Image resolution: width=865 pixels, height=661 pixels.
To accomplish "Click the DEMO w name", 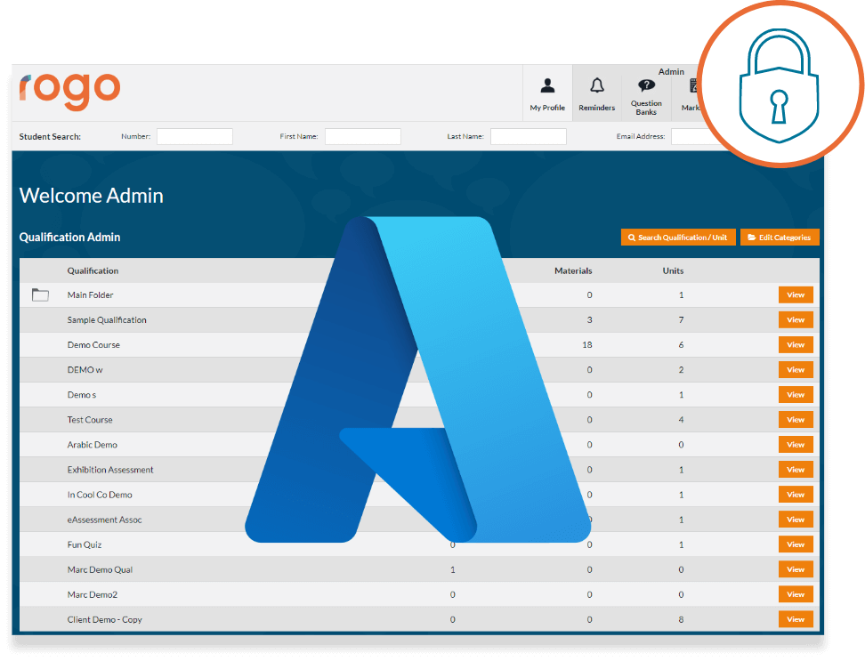I will (85, 370).
